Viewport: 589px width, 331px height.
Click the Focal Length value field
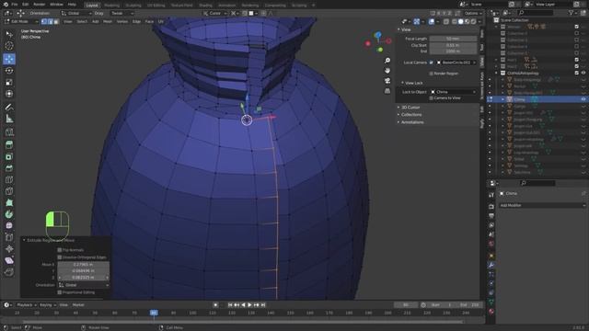coord(453,39)
